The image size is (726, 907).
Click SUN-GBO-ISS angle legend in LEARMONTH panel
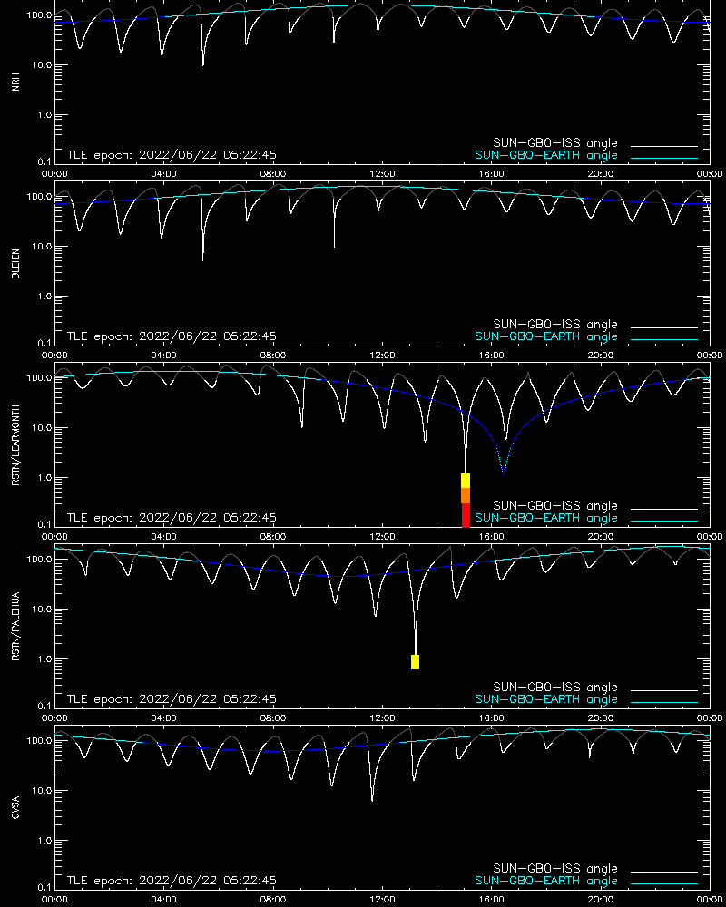coord(555,505)
